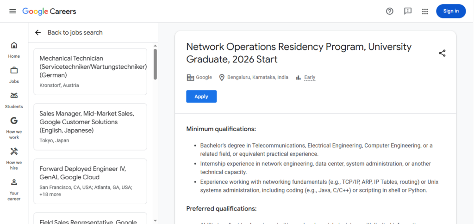Click the Tokyo, Japan location text
The height and width of the screenshot is (224, 474).
point(55,140)
